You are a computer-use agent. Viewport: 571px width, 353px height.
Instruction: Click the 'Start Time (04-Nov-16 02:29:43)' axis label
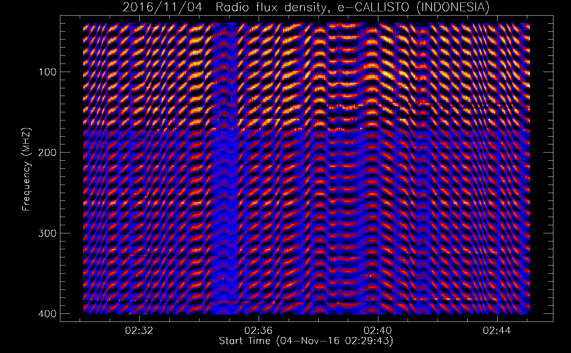[306, 341]
